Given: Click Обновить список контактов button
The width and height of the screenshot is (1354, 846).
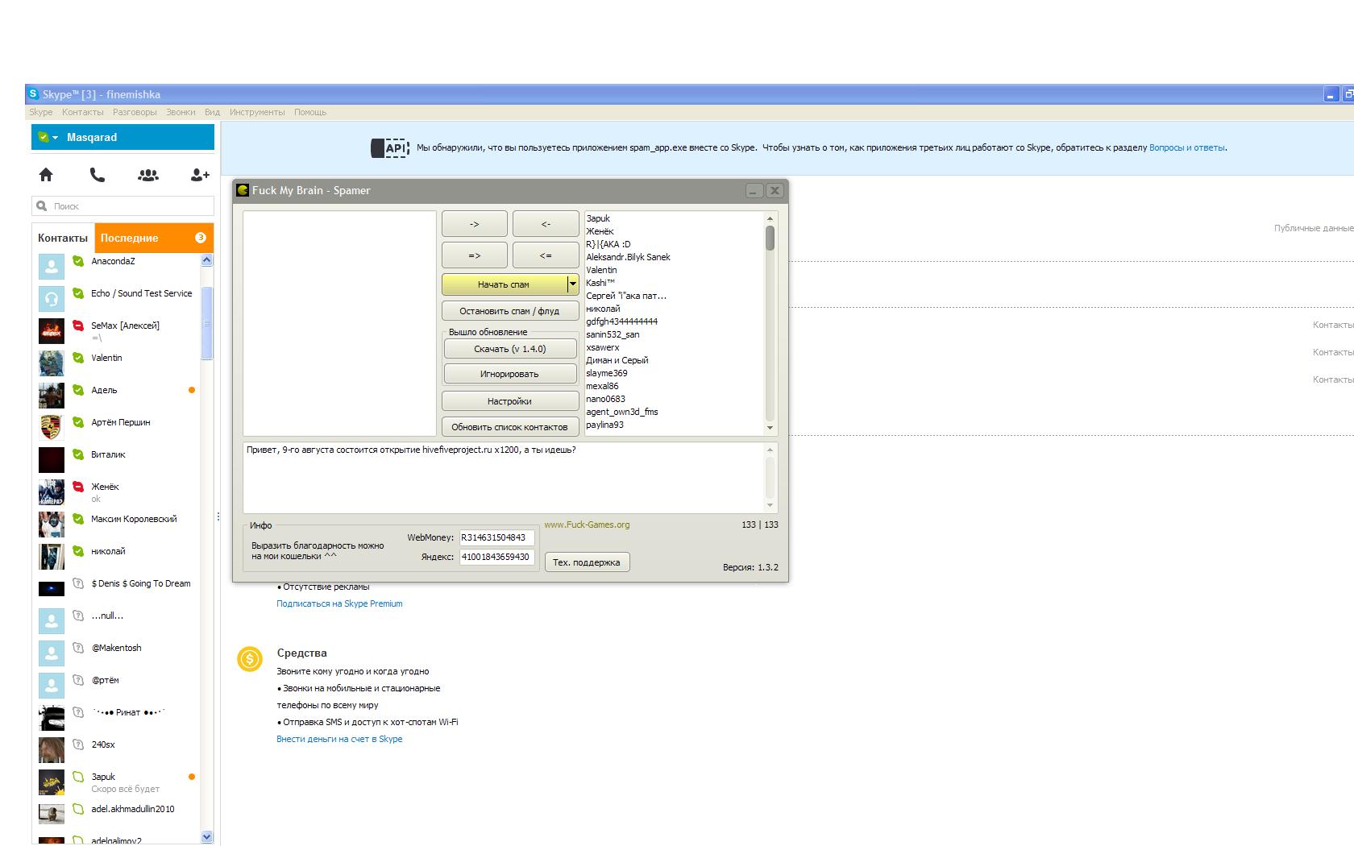Looking at the screenshot, I should pyautogui.click(x=509, y=427).
